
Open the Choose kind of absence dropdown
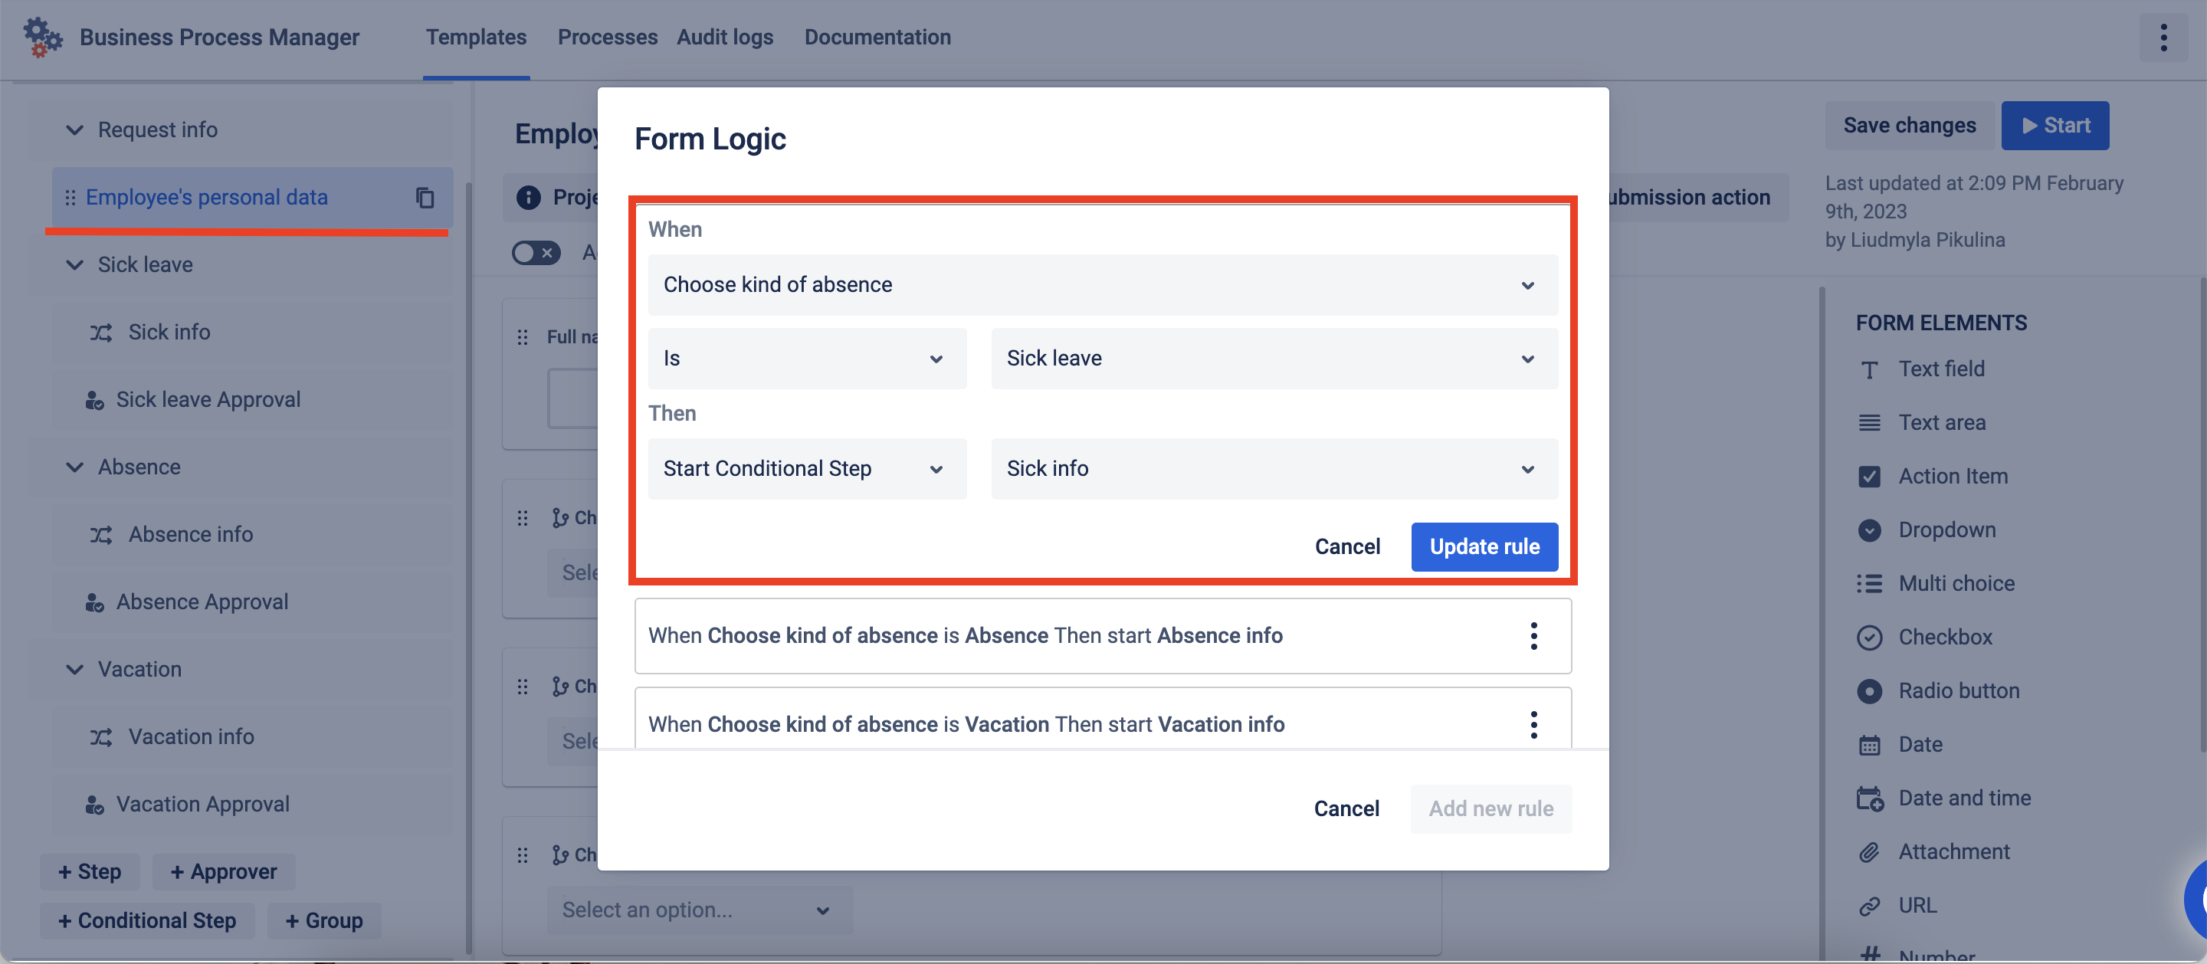tap(1102, 285)
